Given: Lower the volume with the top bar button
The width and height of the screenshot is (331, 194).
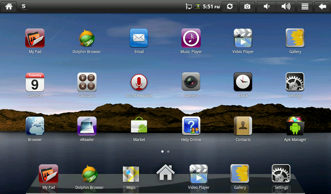Looking at the screenshot, I should pyautogui.click(x=266, y=6).
